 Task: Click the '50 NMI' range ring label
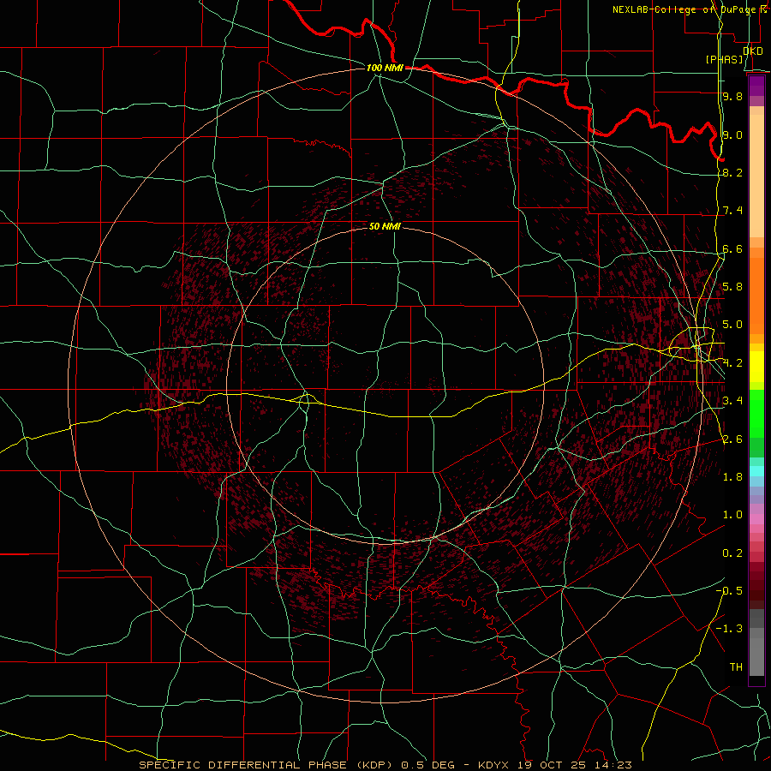click(385, 226)
